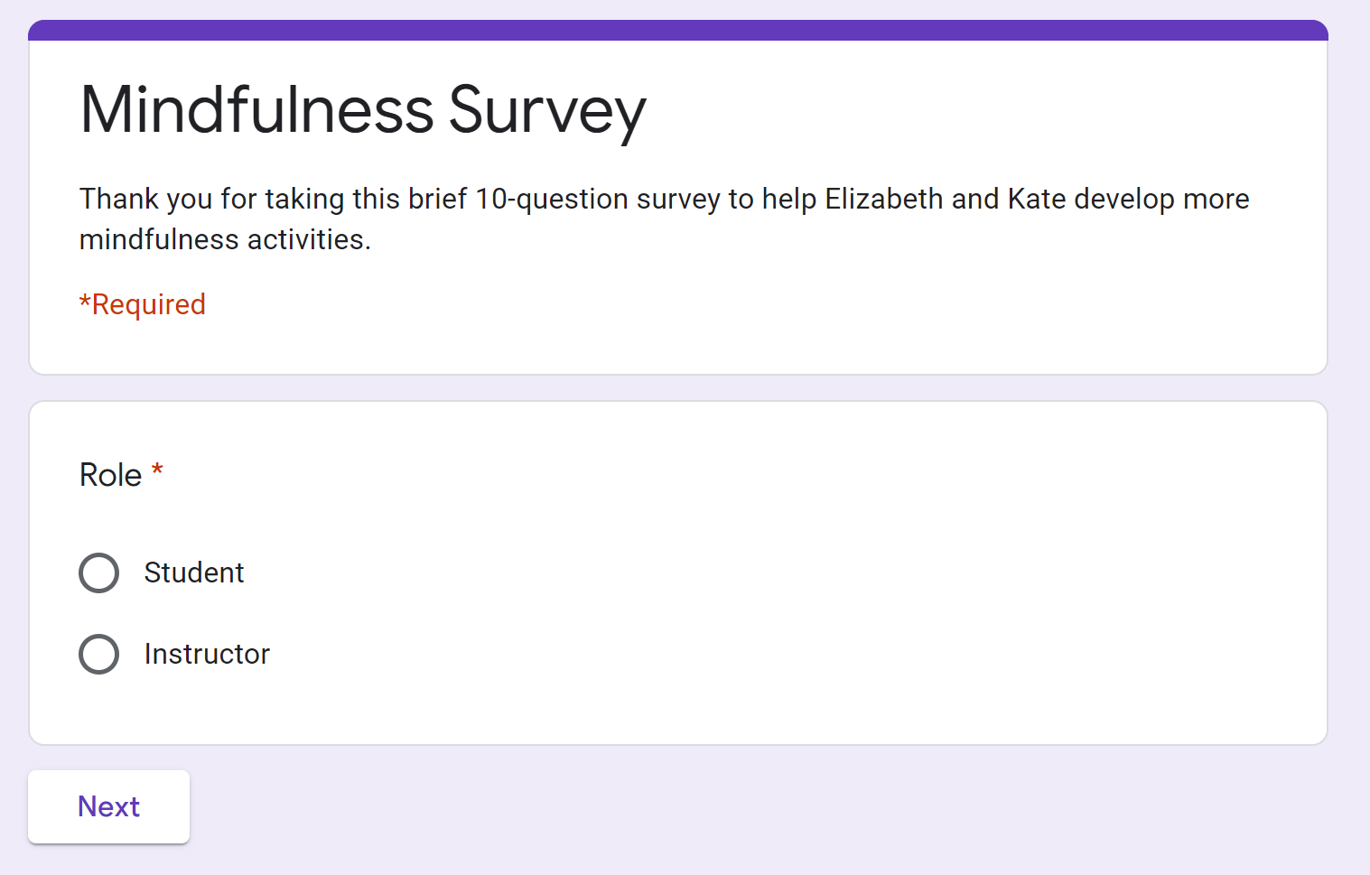Click "mindfulness activities." in the description
The height and width of the screenshot is (875, 1370).
click(225, 239)
